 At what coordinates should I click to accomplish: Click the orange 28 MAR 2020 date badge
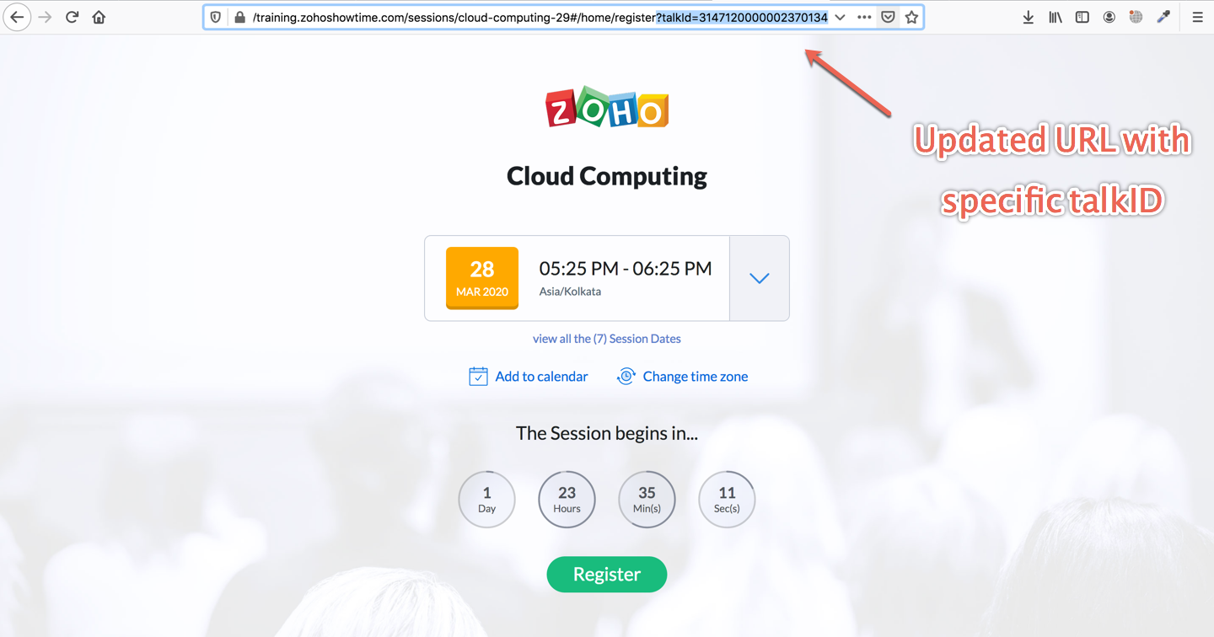(x=482, y=278)
